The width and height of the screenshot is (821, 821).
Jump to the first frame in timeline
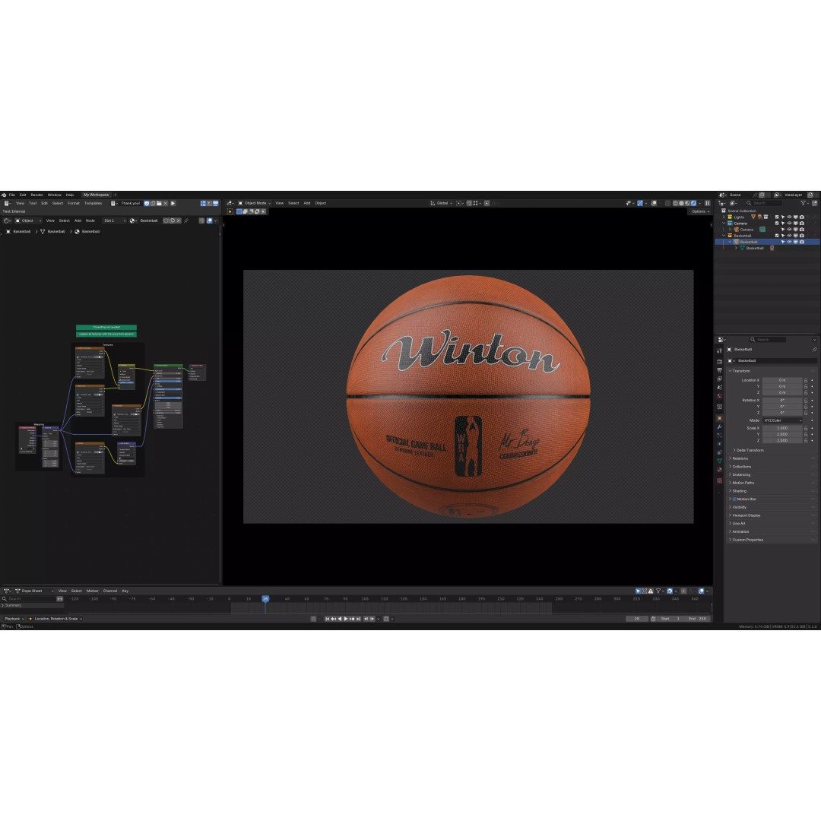click(x=327, y=619)
